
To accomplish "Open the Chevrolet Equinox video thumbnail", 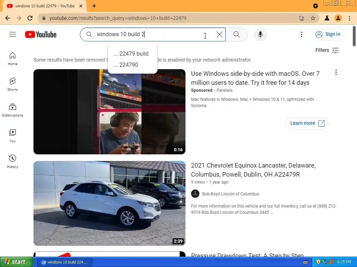I will click(109, 203).
